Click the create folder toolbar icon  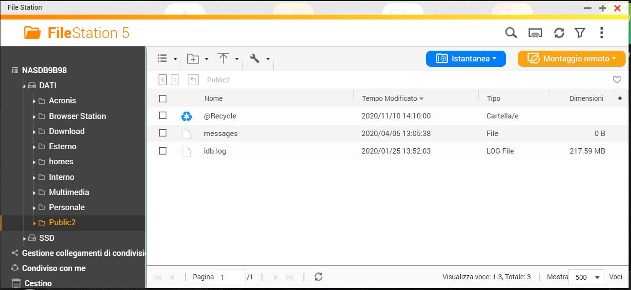(x=194, y=59)
